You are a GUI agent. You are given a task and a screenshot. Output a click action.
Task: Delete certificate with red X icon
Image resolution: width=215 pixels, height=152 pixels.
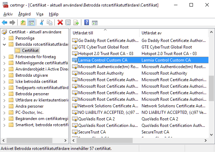60,22
